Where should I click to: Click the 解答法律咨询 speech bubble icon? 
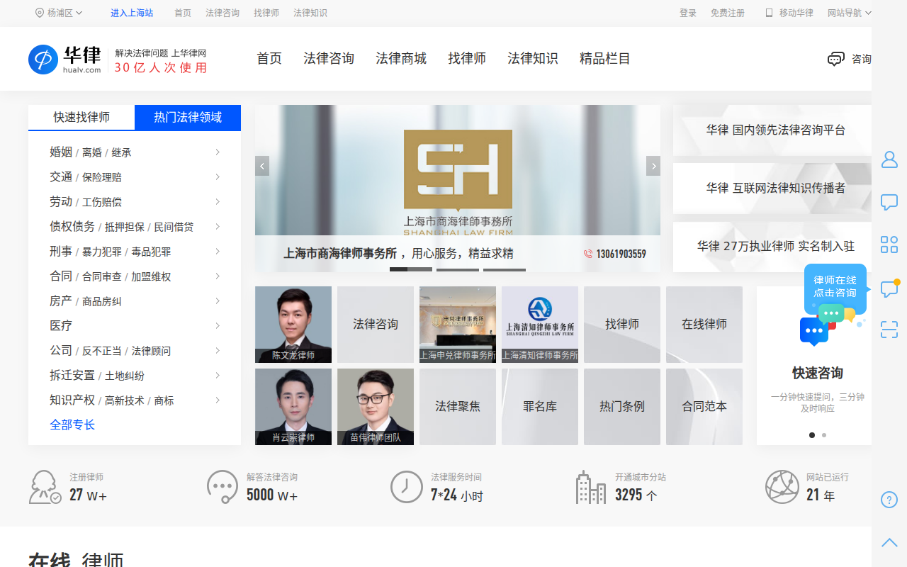(222, 487)
